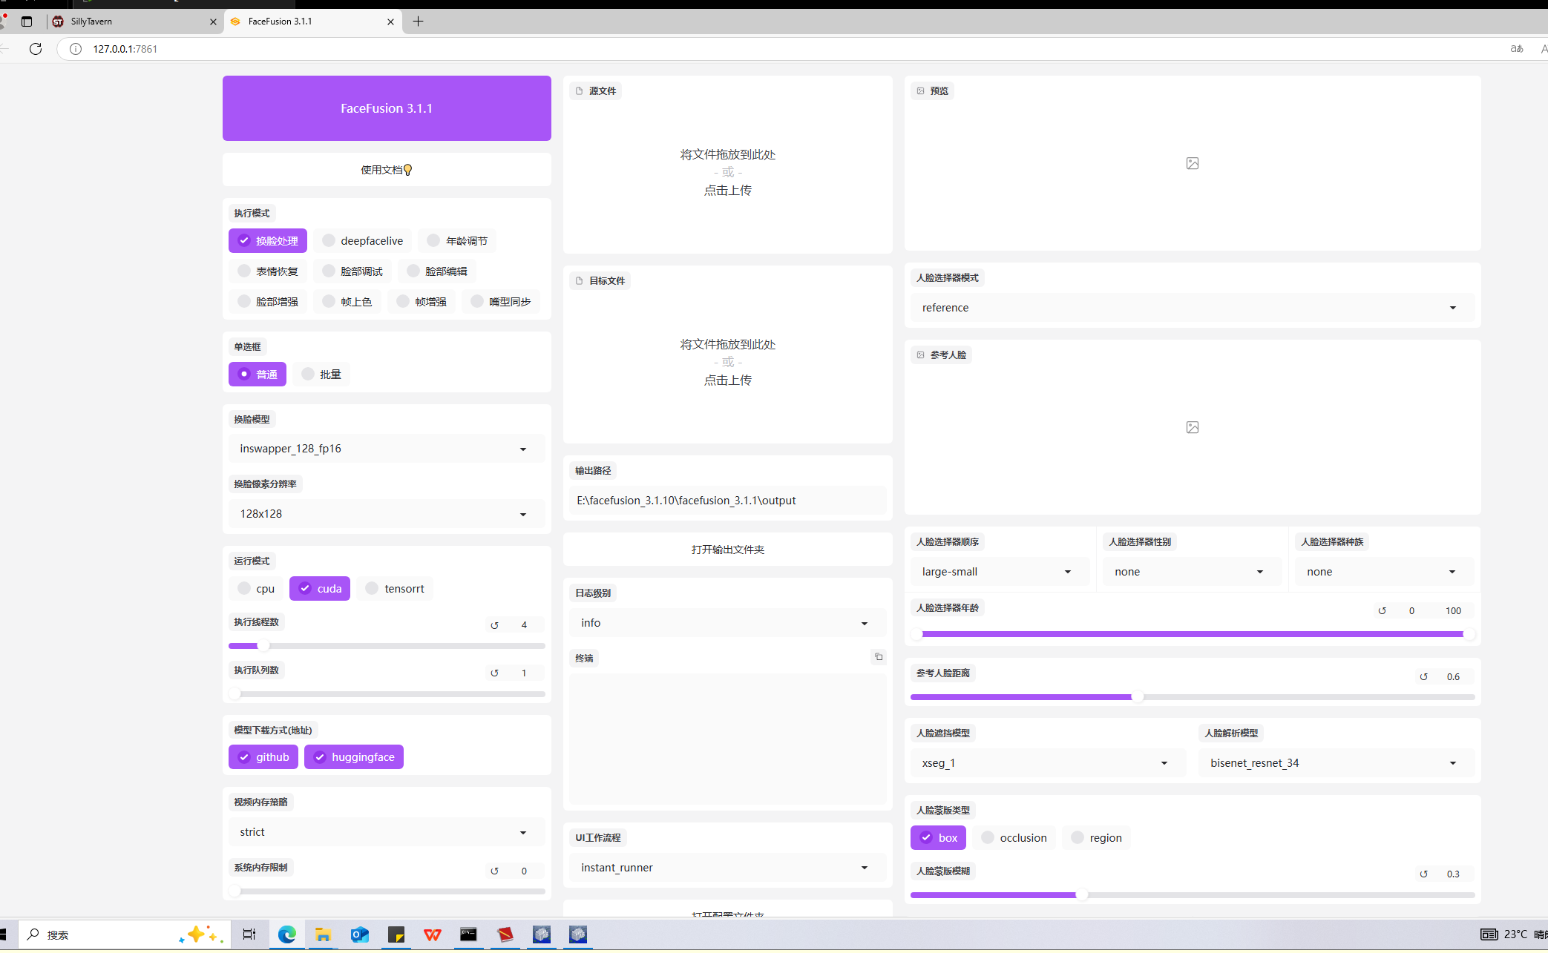The height and width of the screenshot is (953, 1548).
Task: Close the FaceFusion 3.1.1 tab
Action: click(391, 22)
